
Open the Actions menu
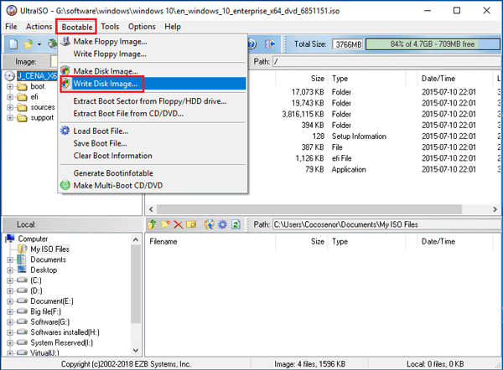tap(39, 27)
